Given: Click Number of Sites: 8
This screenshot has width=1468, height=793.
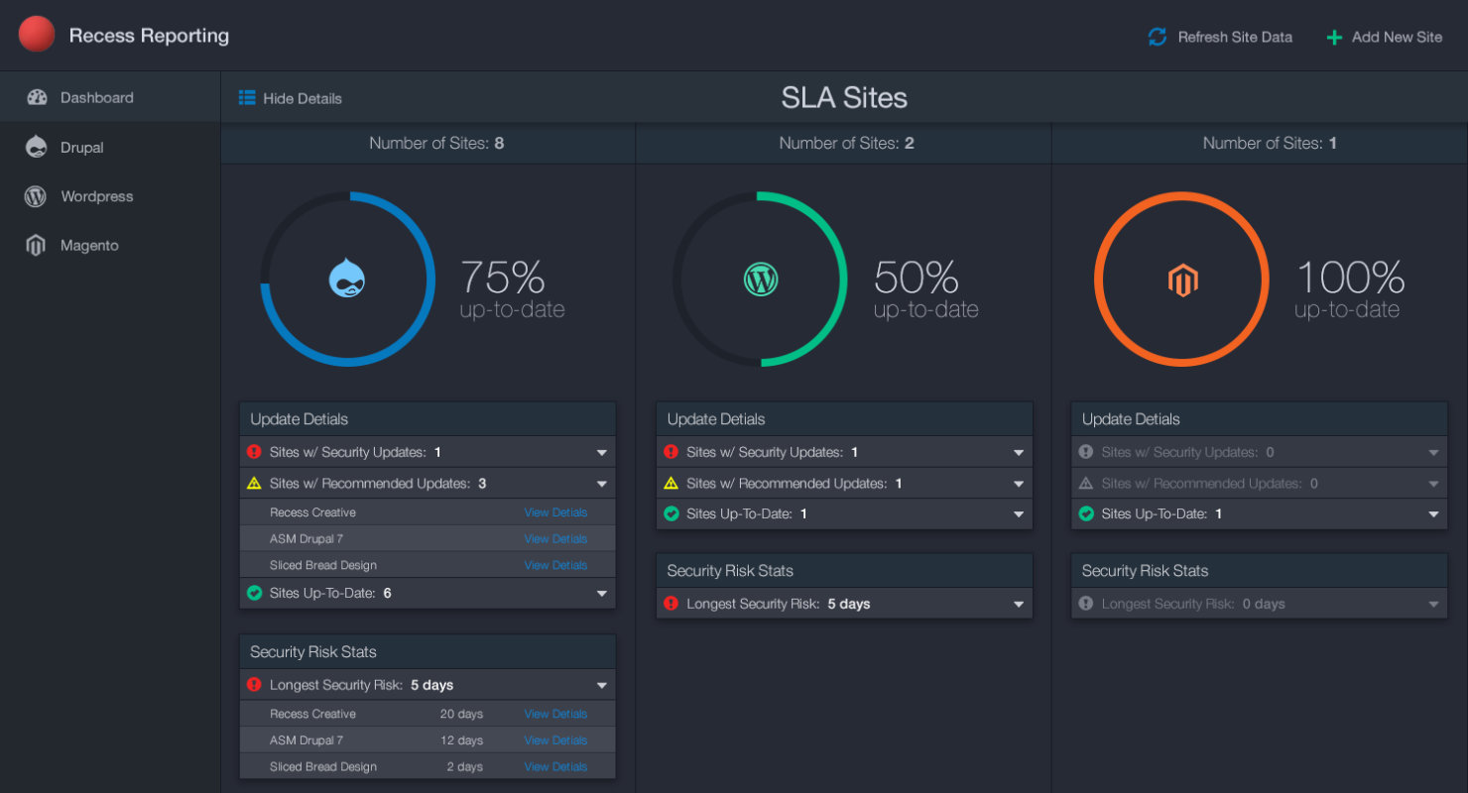Looking at the screenshot, I should pyautogui.click(x=436, y=143).
